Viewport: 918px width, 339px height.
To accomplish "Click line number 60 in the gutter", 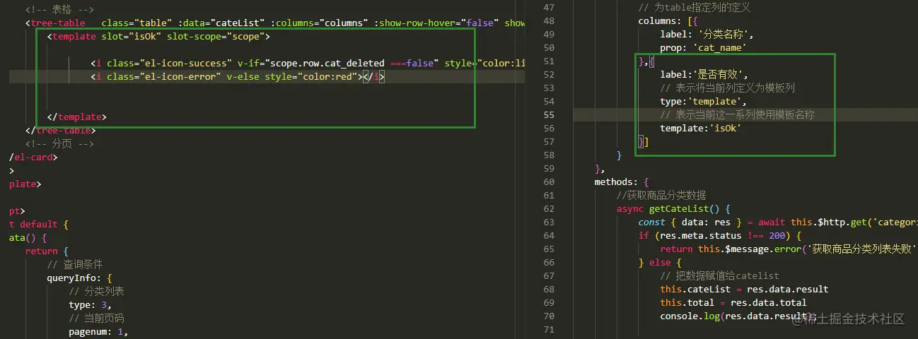I will [x=550, y=182].
